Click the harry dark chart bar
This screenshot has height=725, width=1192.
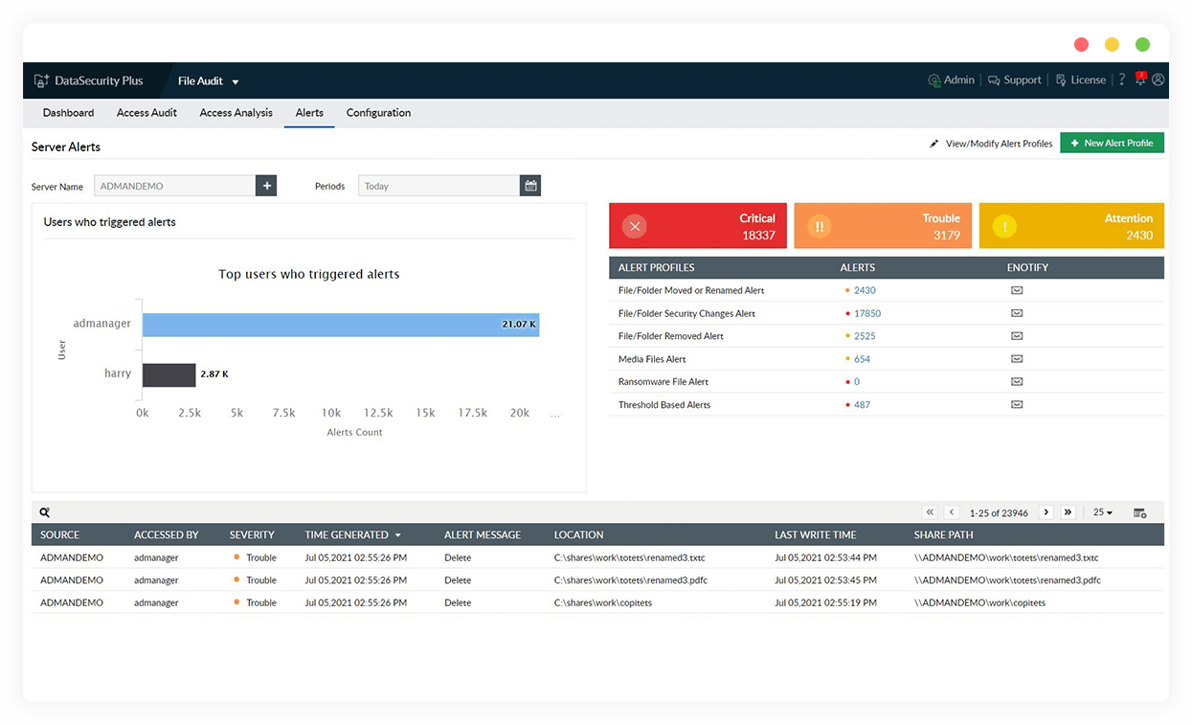tap(169, 374)
